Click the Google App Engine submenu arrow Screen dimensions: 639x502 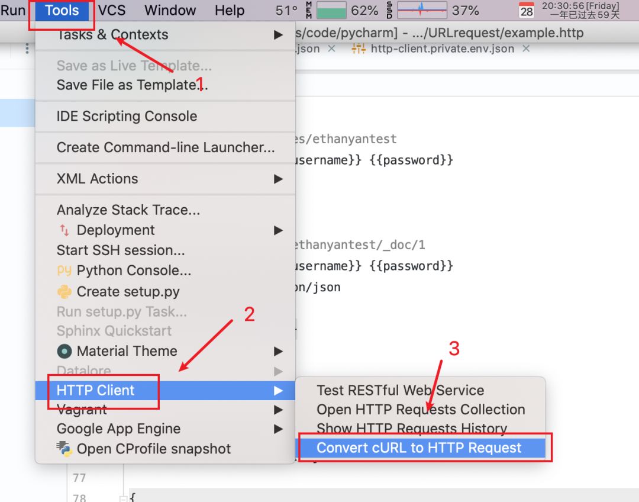pyautogui.click(x=278, y=429)
